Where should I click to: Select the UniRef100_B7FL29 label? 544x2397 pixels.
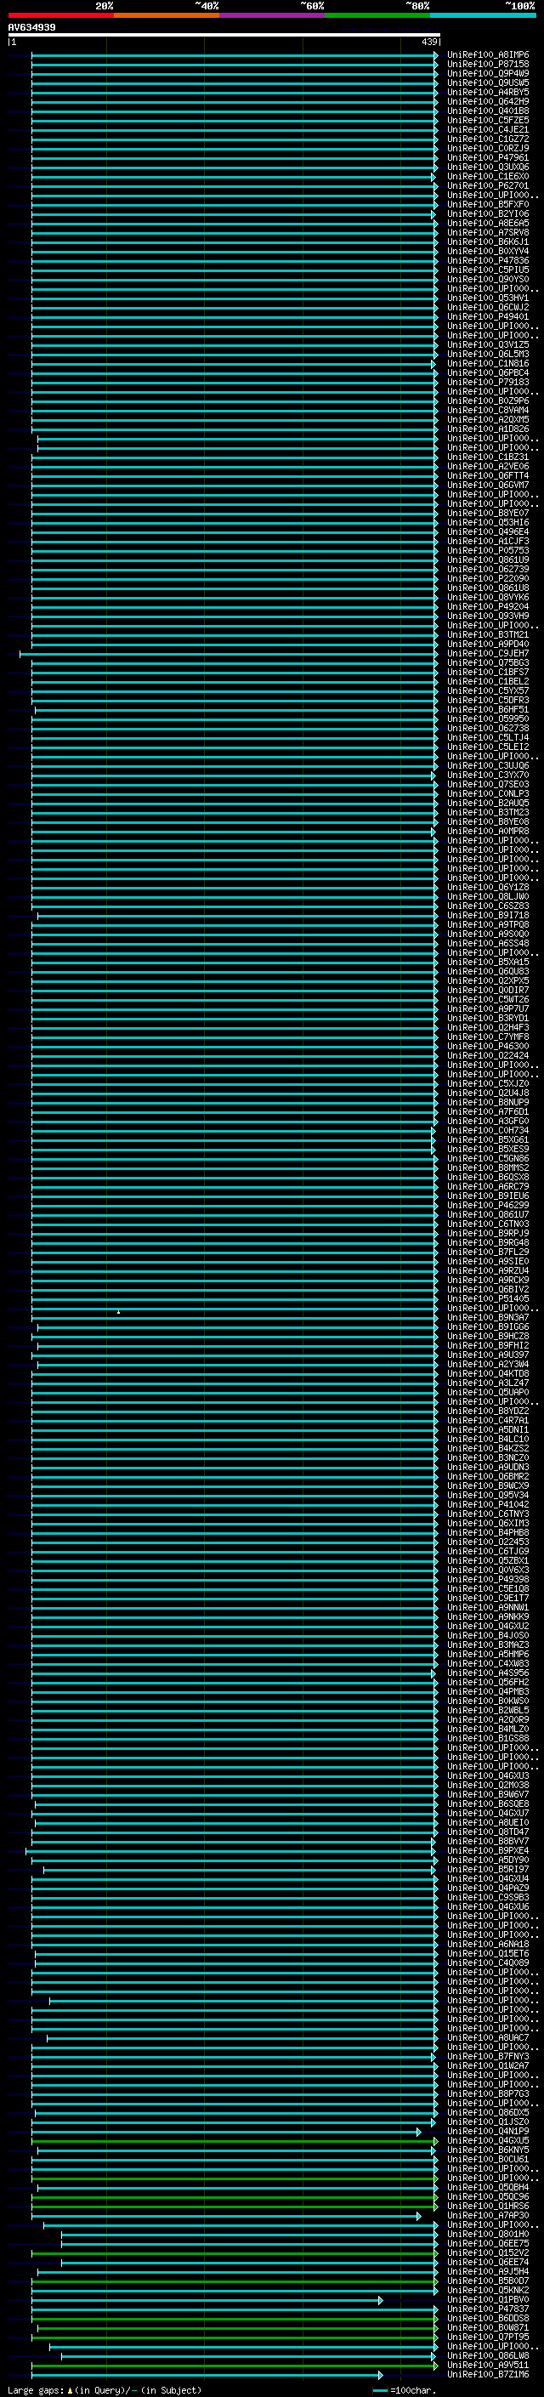click(x=487, y=1252)
